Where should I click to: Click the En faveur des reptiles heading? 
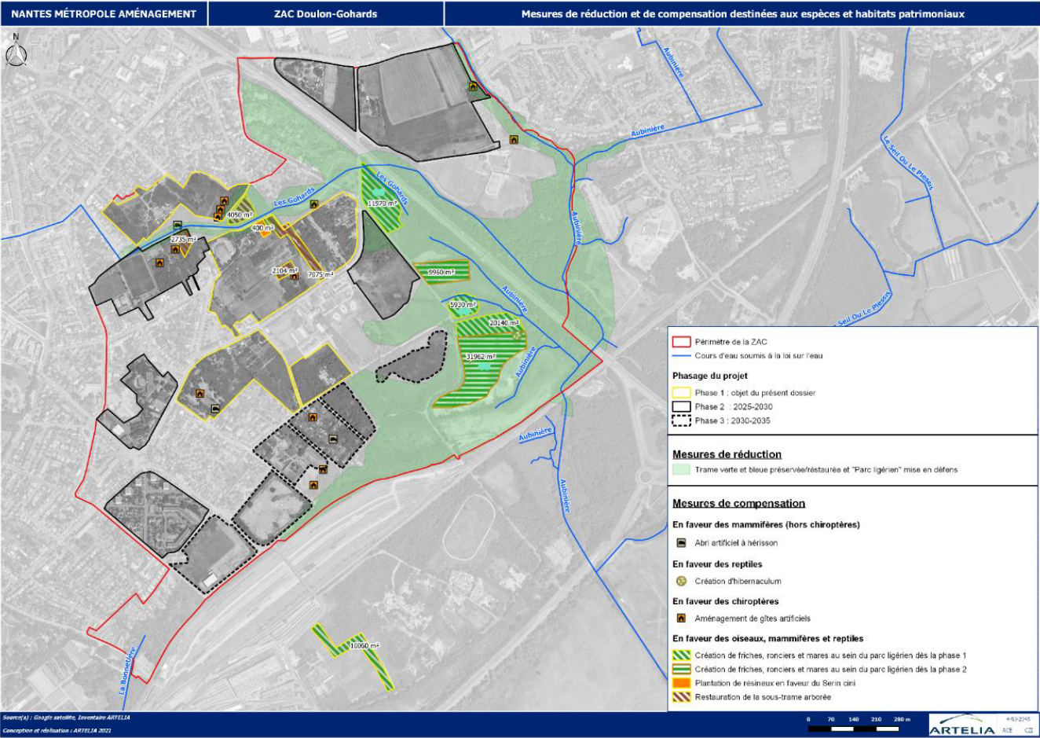tap(717, 564)
